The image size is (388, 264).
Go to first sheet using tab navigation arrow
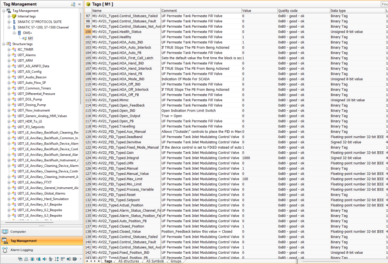[x=87, y=261]
